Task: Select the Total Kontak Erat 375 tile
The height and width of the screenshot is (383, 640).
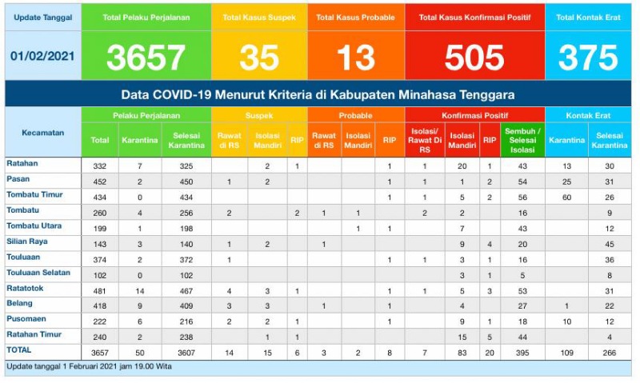Action: click(588, 42)
